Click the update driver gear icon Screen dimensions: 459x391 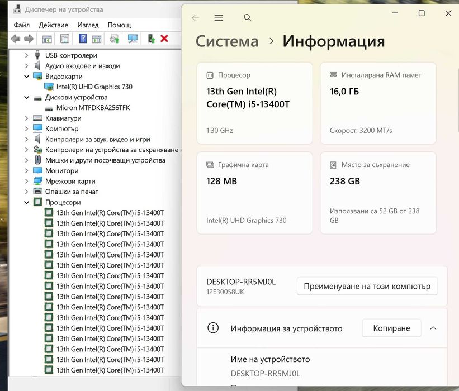click(x=115, y=39)
